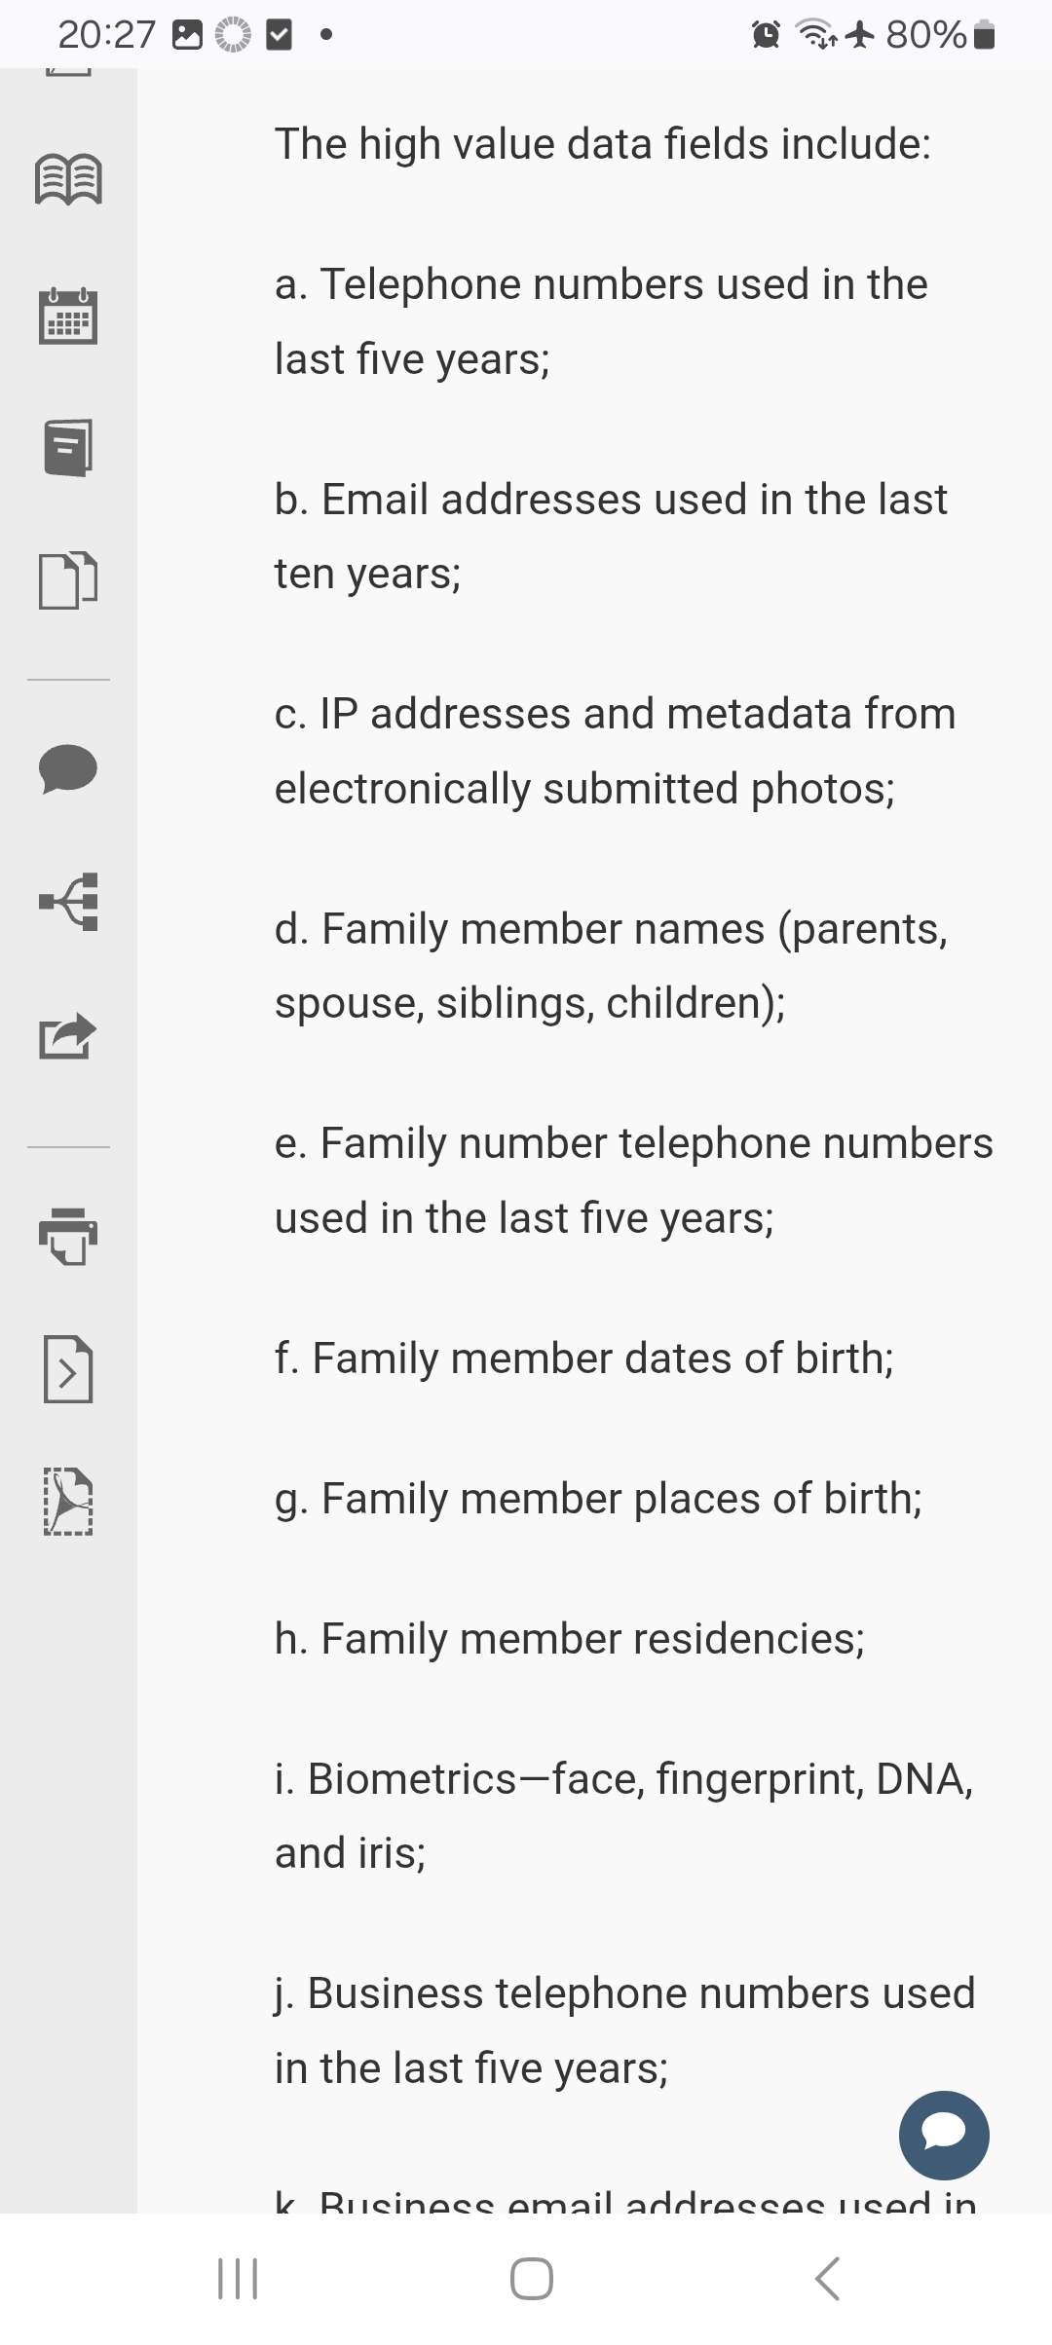Tap the alarm clock status icon
Screen dimensions: 1052x2345
[767, 36]
